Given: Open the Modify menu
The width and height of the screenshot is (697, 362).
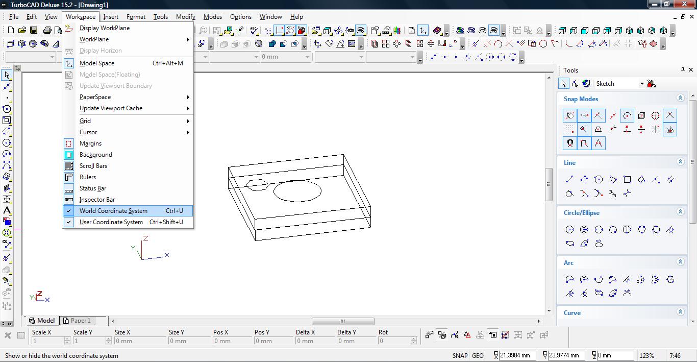Looking at the screenshot, I should tap(186, 17).
